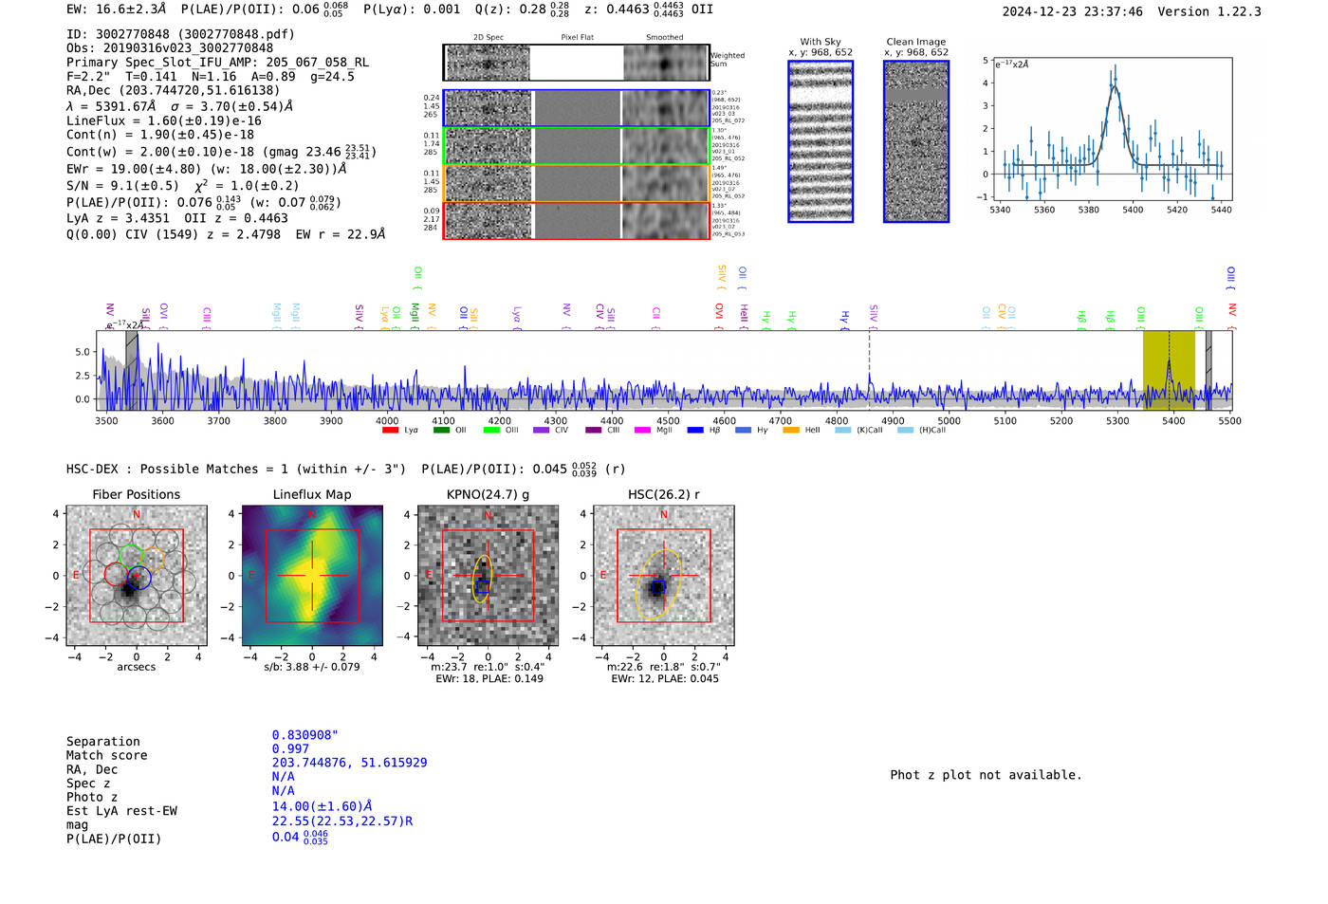This screenshot has width=1328, height=904.
Task: Click the LineFlux = 1.60(±0.19)e-16 line
Action: (163, 121)
